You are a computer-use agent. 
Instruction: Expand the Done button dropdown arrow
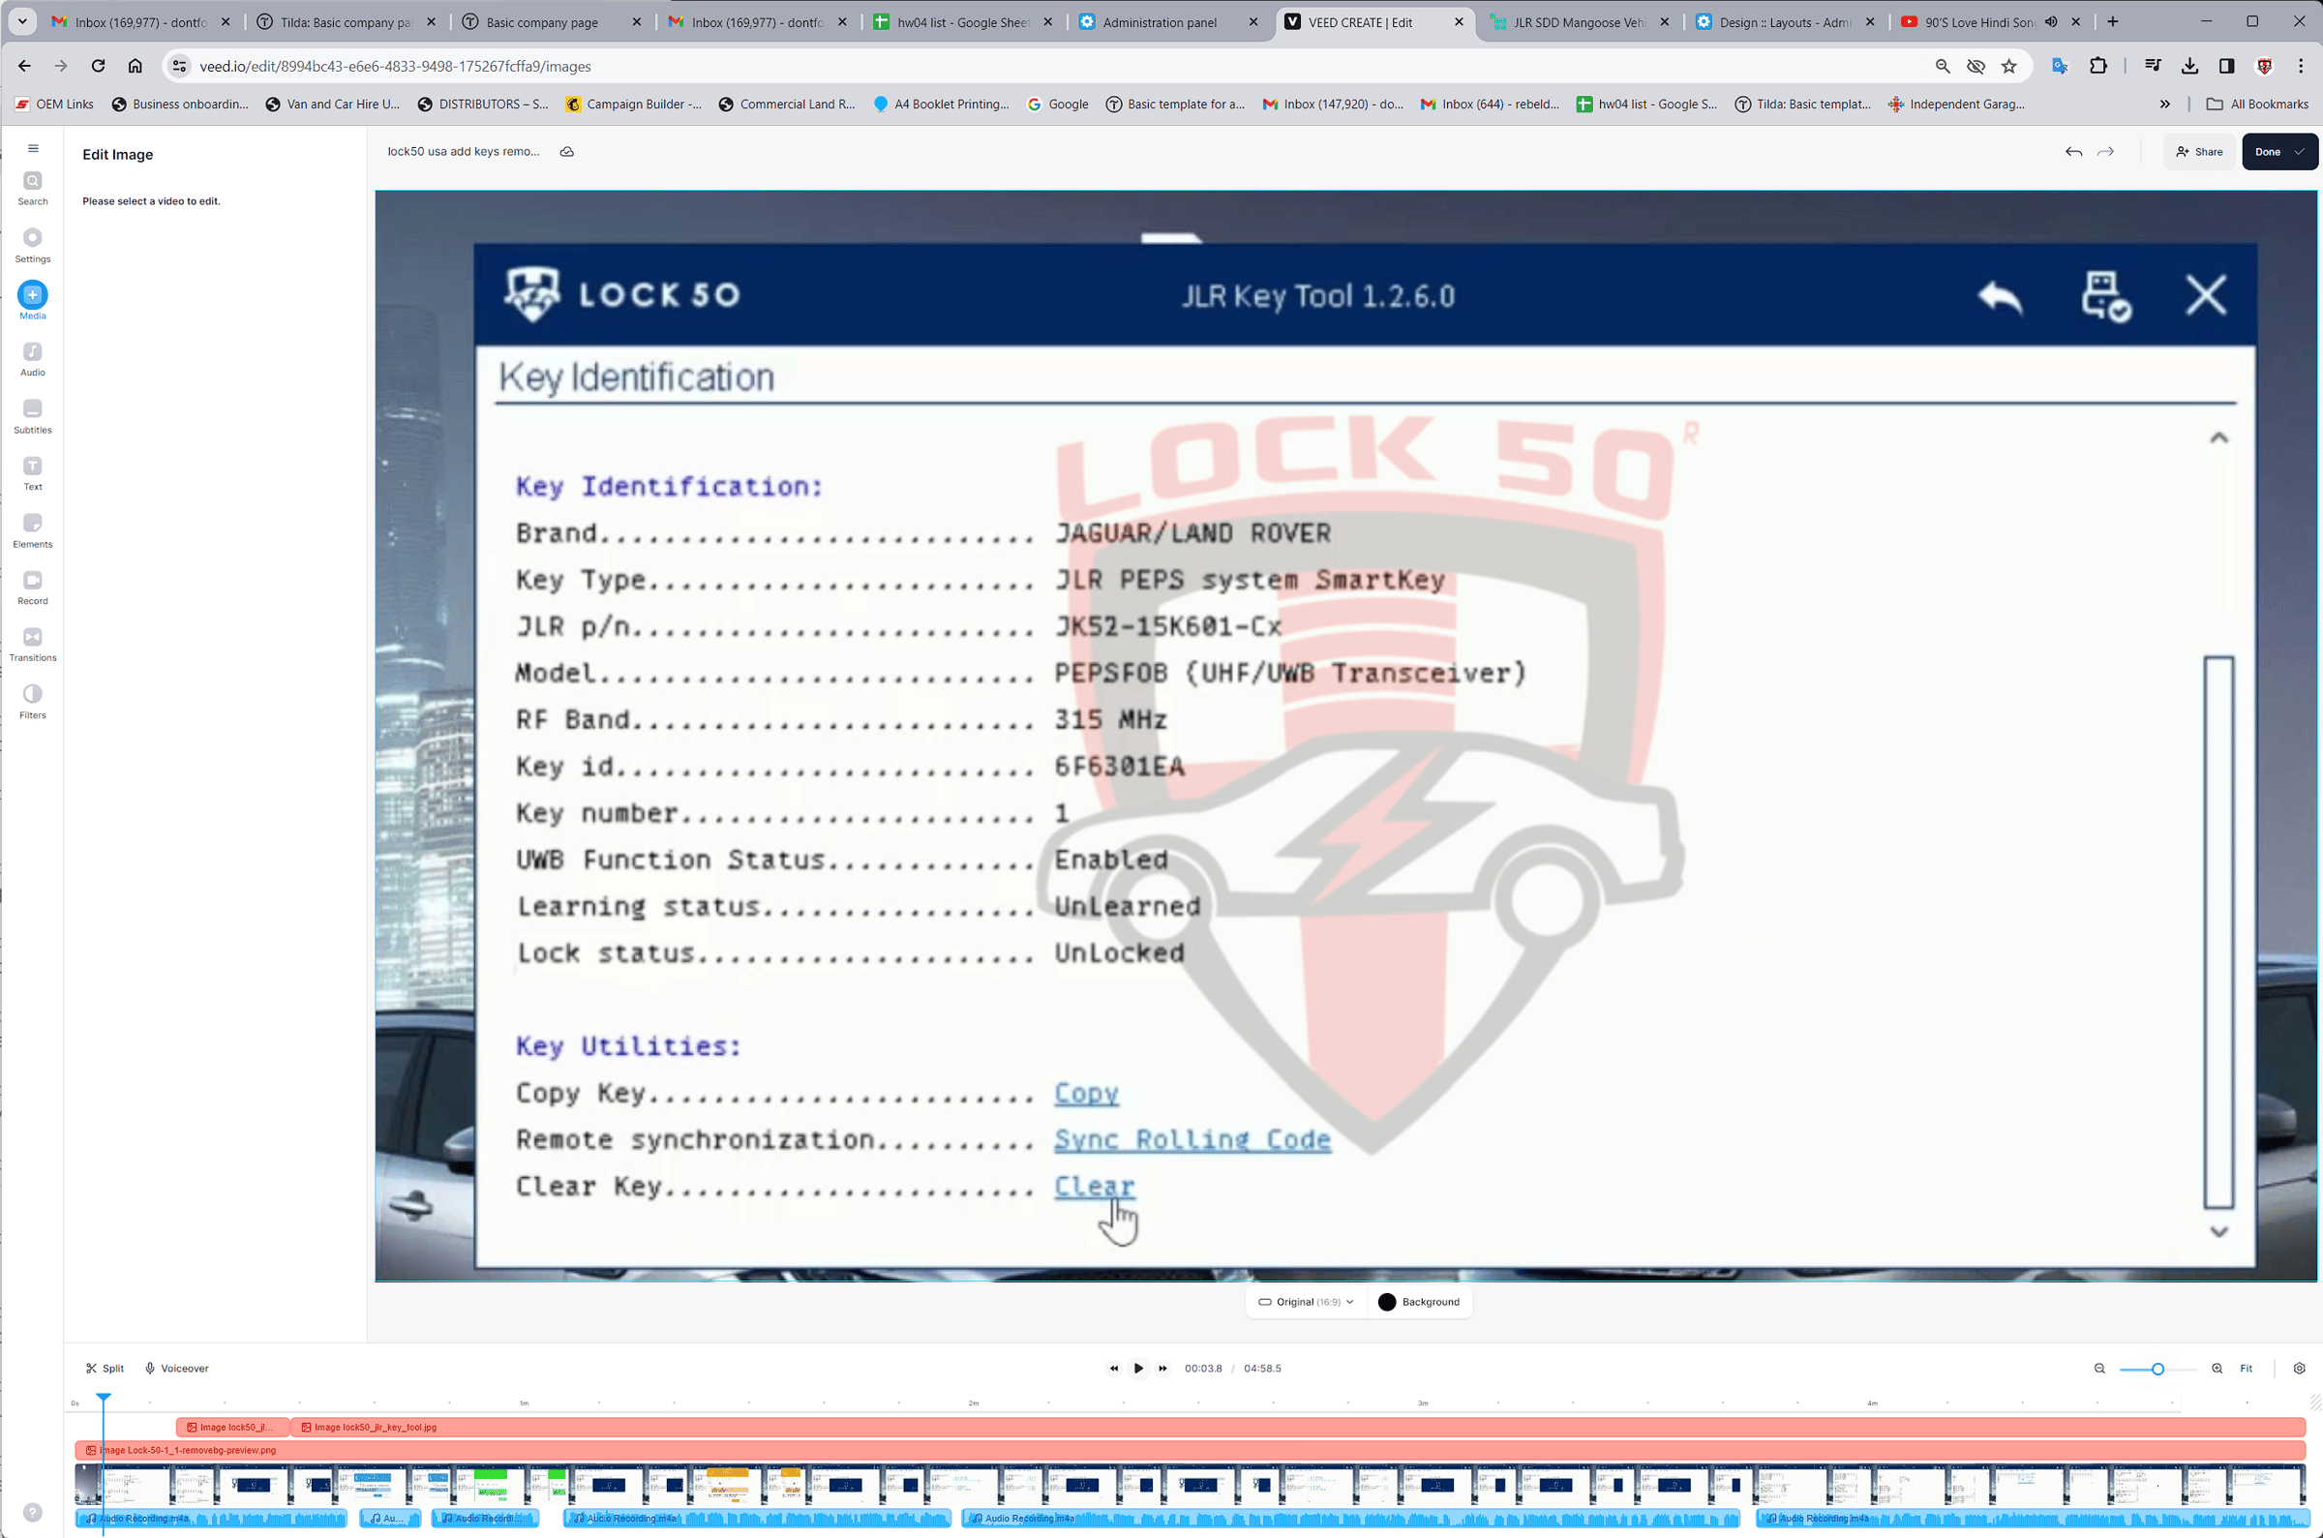pos(2299,151)
